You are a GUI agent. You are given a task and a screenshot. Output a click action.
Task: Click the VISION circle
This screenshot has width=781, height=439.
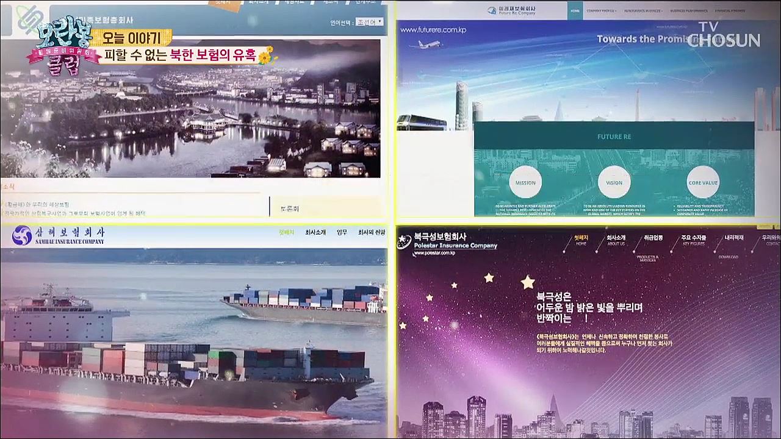pos(614,182)
